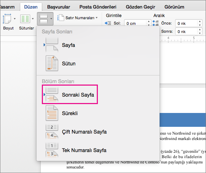Edit the Önce spacing field
Image resolution: width=206 pixels, height=173 pixels.
click(x=186, y=23)
